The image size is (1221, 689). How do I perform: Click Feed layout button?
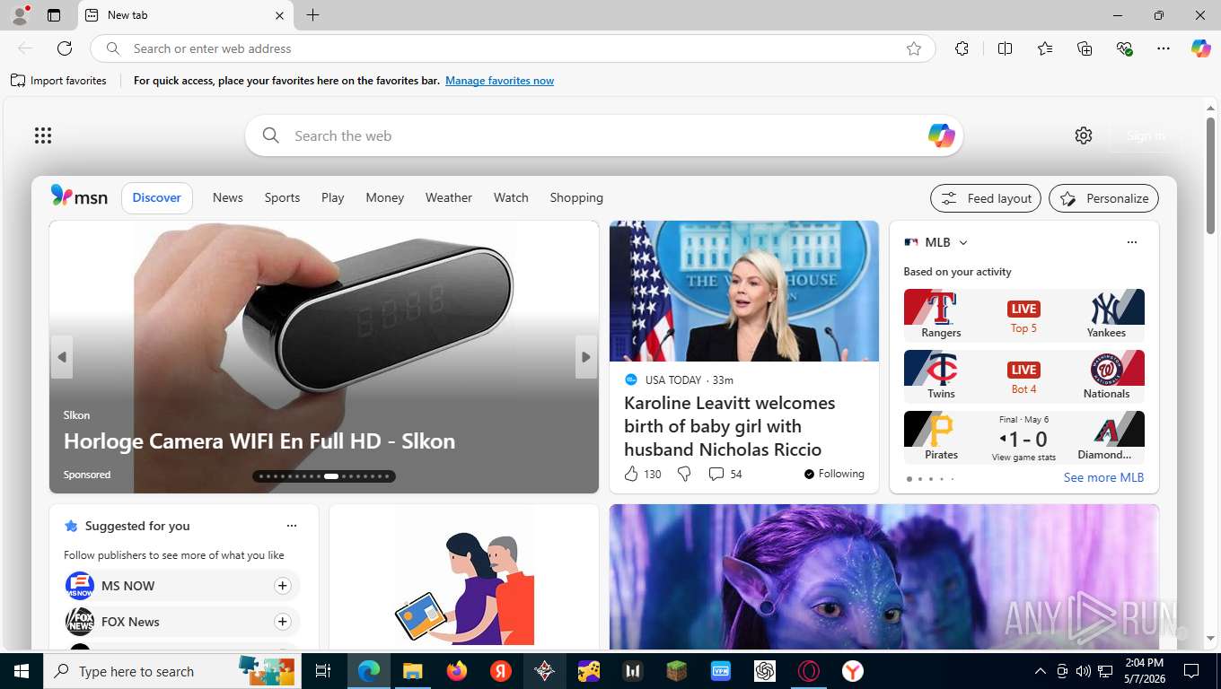(986, 198)
